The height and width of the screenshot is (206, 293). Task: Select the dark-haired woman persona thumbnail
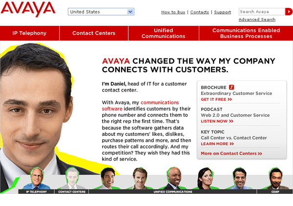[x=206, y=178]
